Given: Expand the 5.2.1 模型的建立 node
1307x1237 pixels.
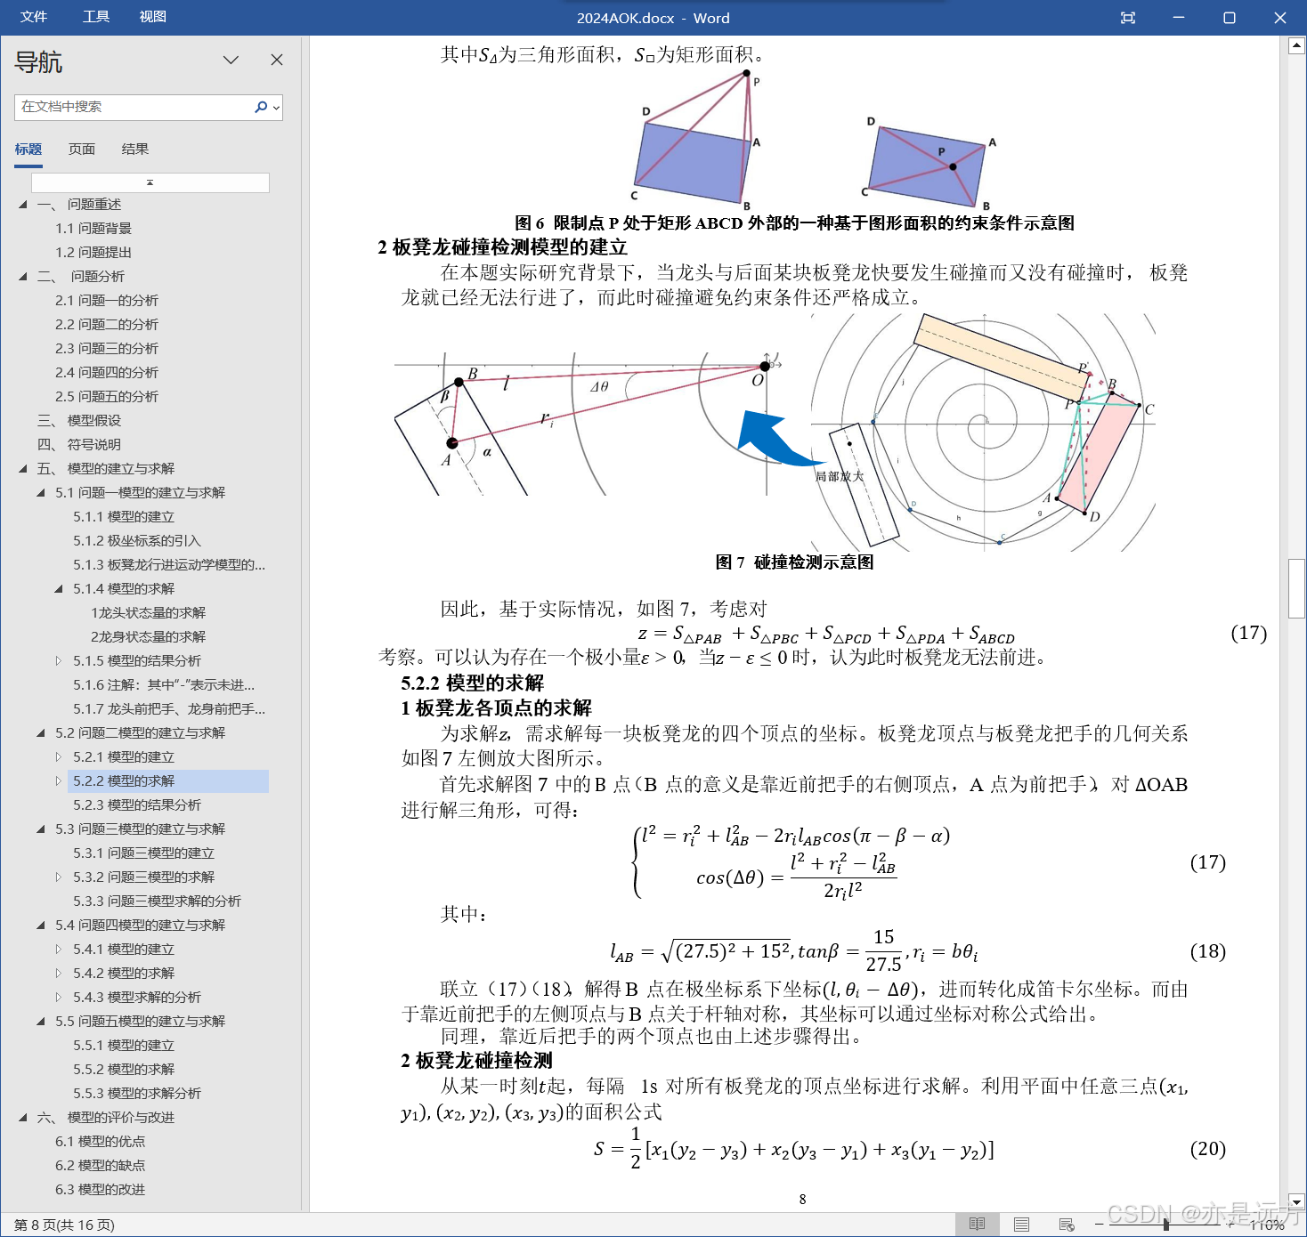Looking at the screenshot, I should point(59,757).
